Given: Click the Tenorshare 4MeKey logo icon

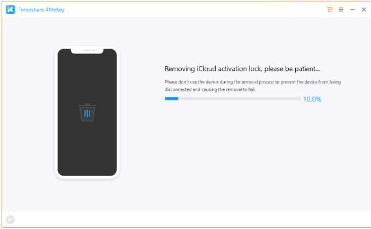Looking at the screenshot, I should 10,10.
